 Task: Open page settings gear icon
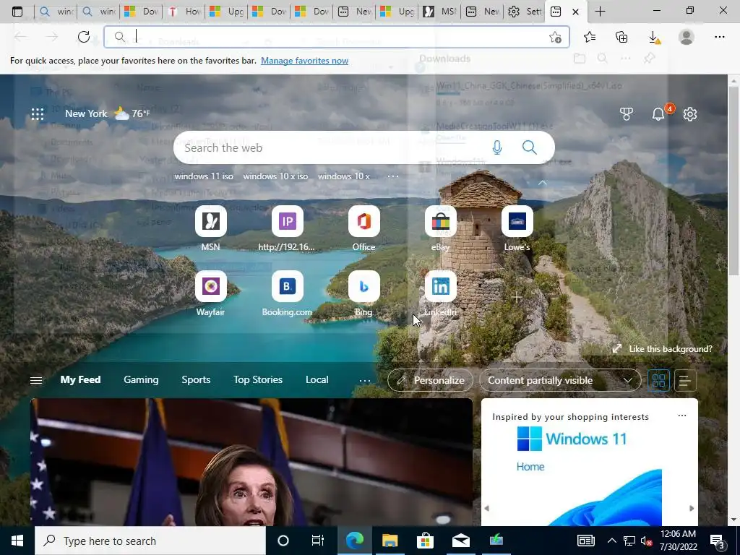690,113
